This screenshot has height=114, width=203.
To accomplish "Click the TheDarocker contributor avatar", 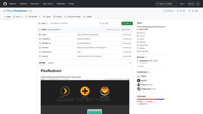I will [x=139, y=89].
